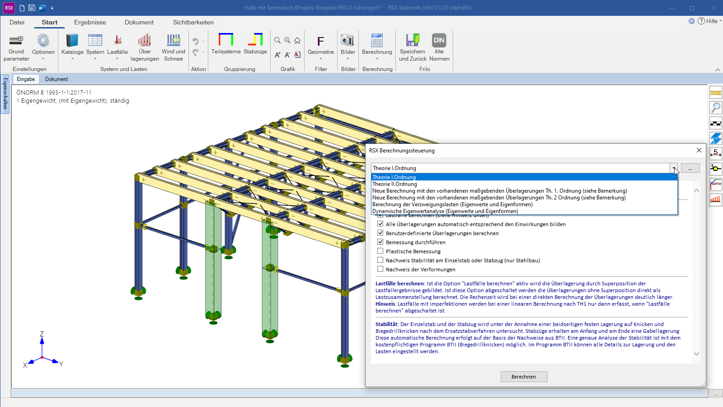The height and width of the screenshot is (407, 723).
Task: Switch to the Eingabe view tab
Action: [x=26, y=79]
